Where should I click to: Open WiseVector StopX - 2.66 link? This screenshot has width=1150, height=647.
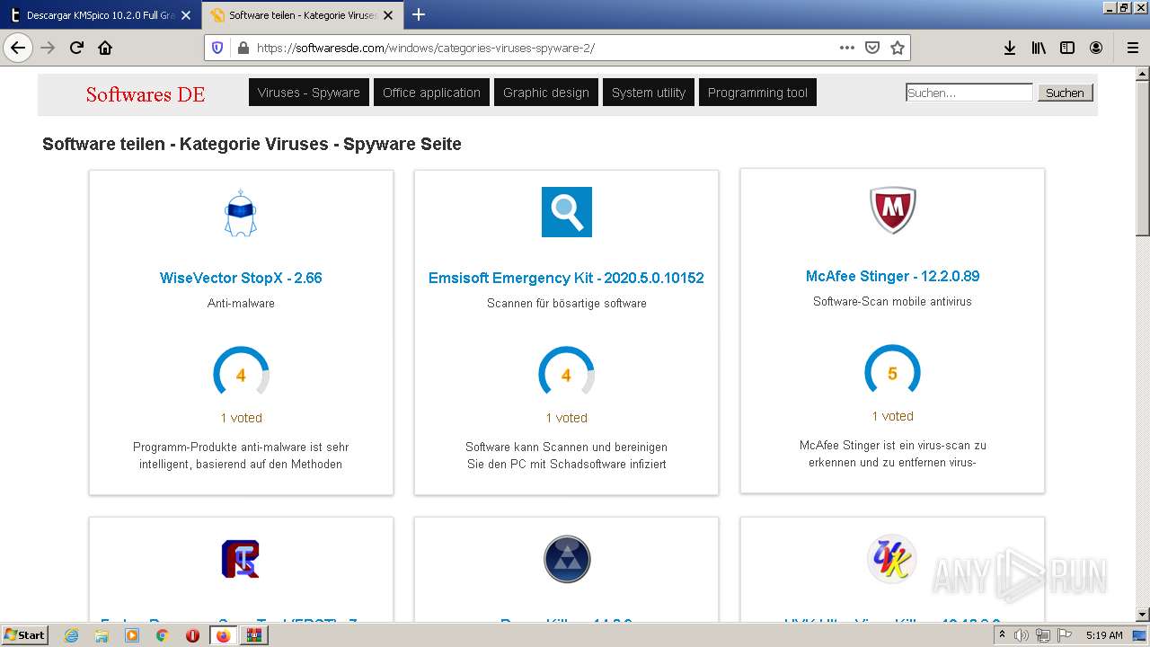(241, 278)
